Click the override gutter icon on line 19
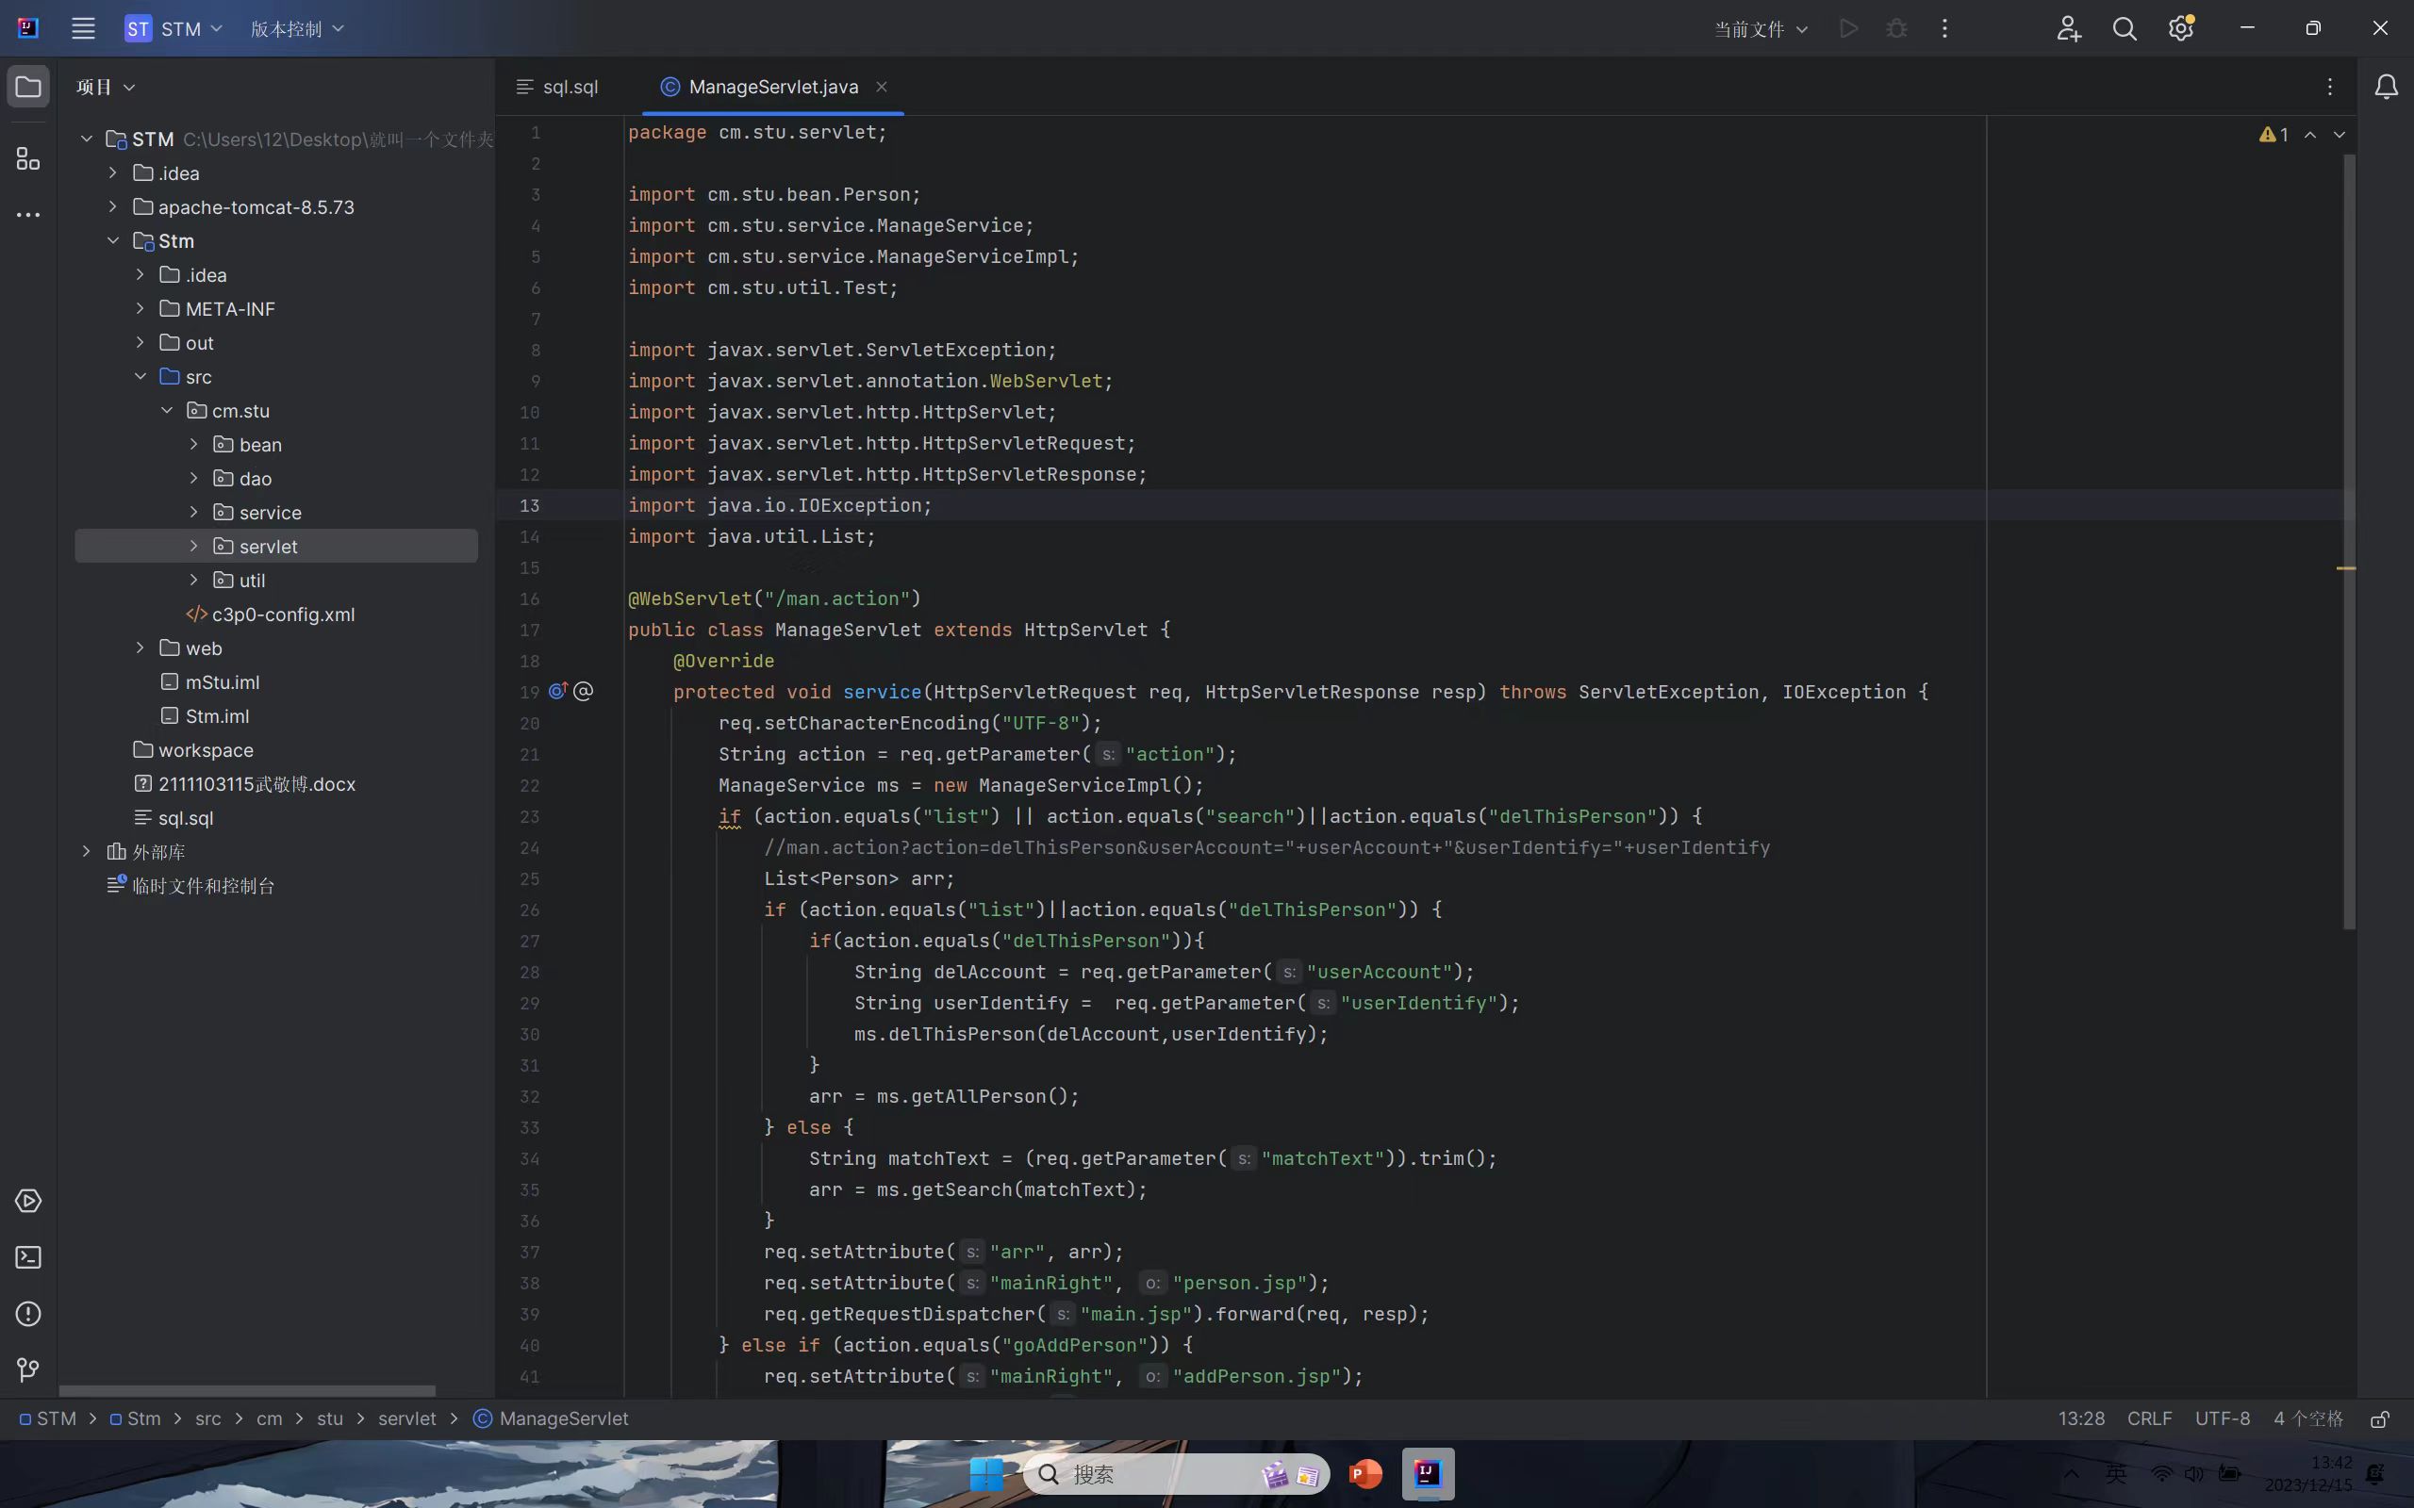This screenshot has height=1508, width=2414. click(557, 691)
